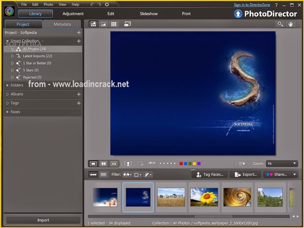Screen dimensions: 304x228
Task: Apply the blue color label
Action: click(186, 163)
